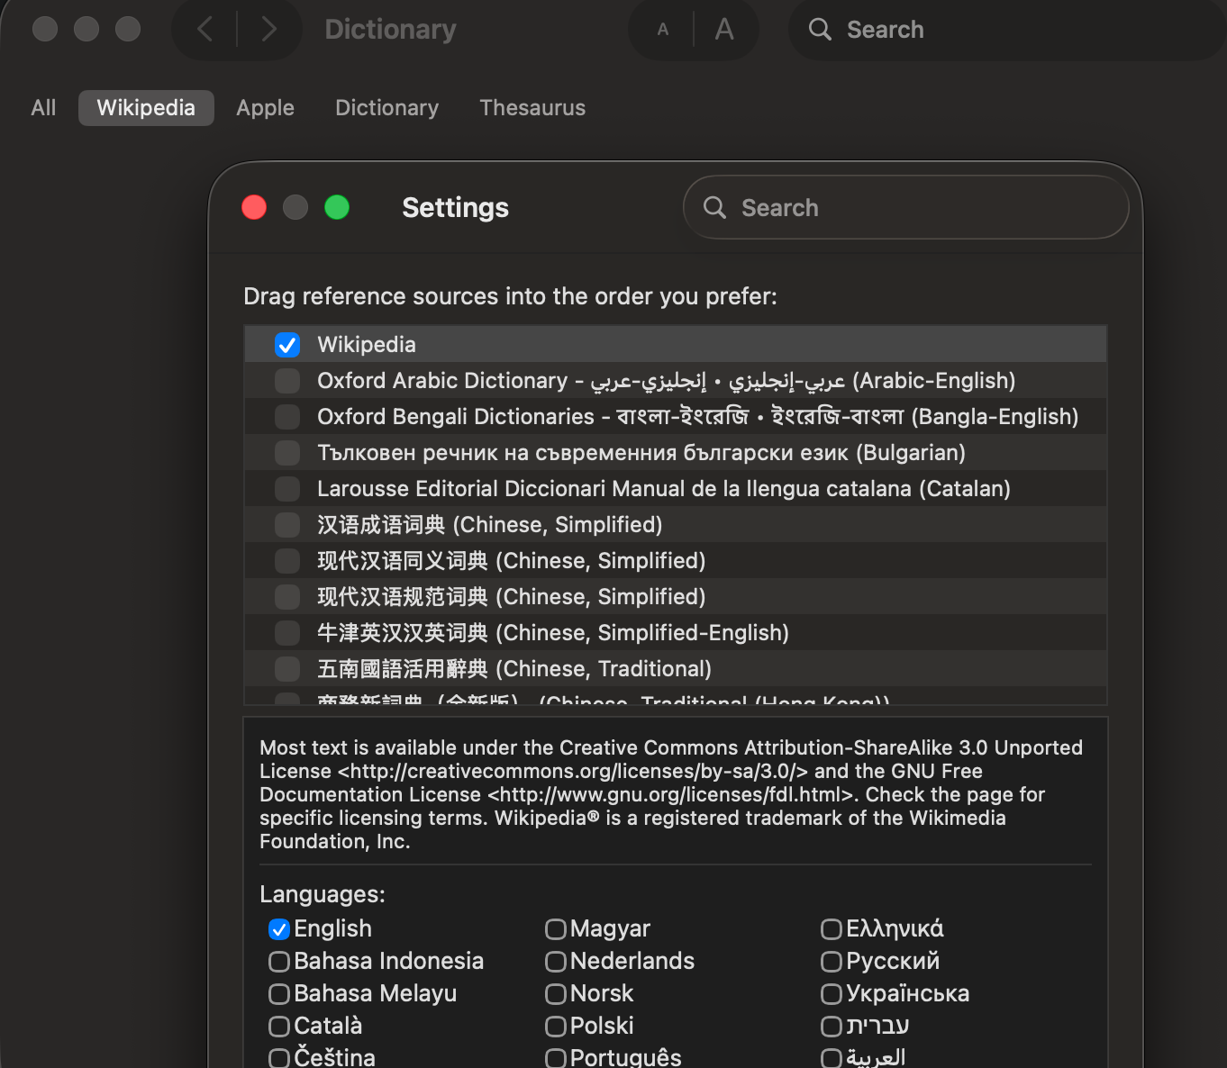Select the Wikipedia row label in list
Screen dimensions: 1227x1068
pyautogui.click(x=367, y=345)
